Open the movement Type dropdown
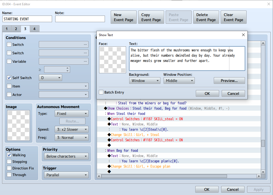The height and width of the screenshot is (195, 273). point(71,114)
